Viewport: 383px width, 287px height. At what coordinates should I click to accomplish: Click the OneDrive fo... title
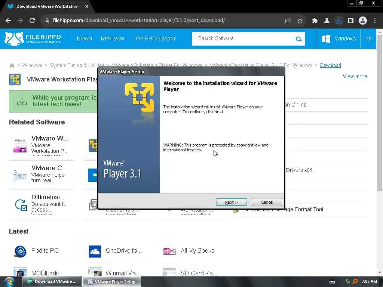pos(123,251)
